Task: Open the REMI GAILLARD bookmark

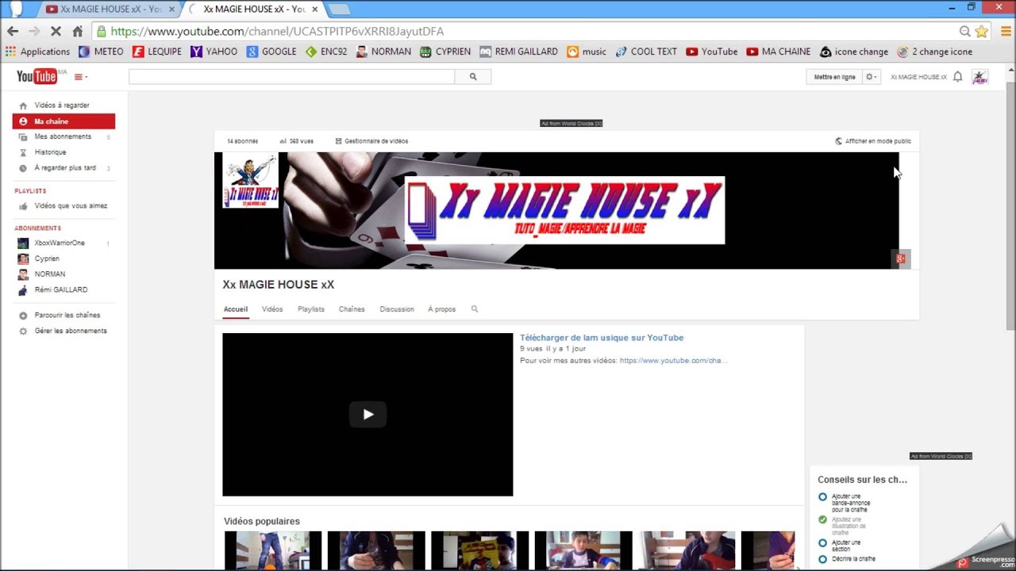Action: (518, 52)
